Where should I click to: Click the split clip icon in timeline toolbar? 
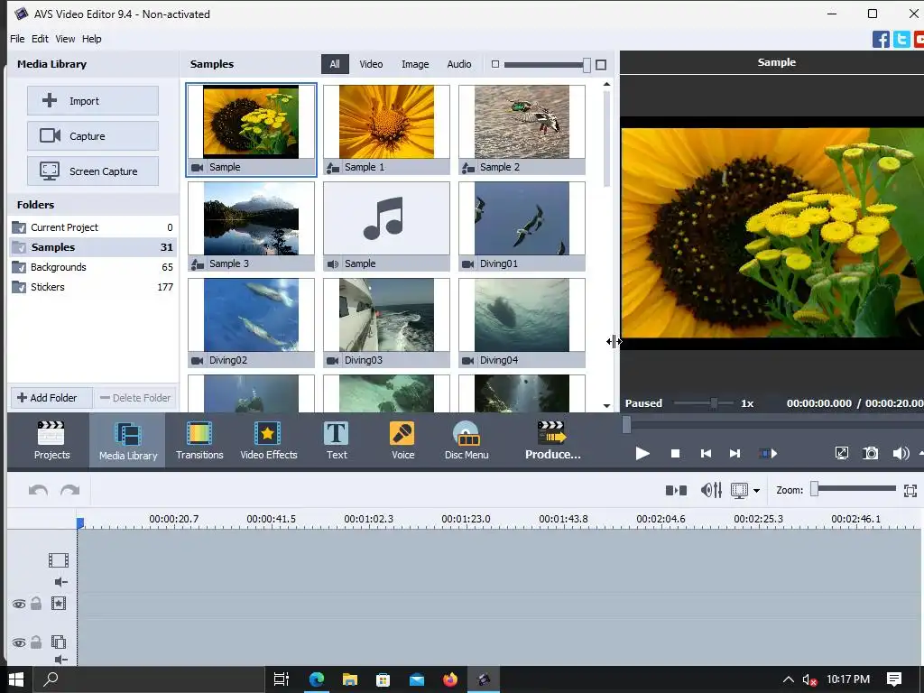coord(676,490)
